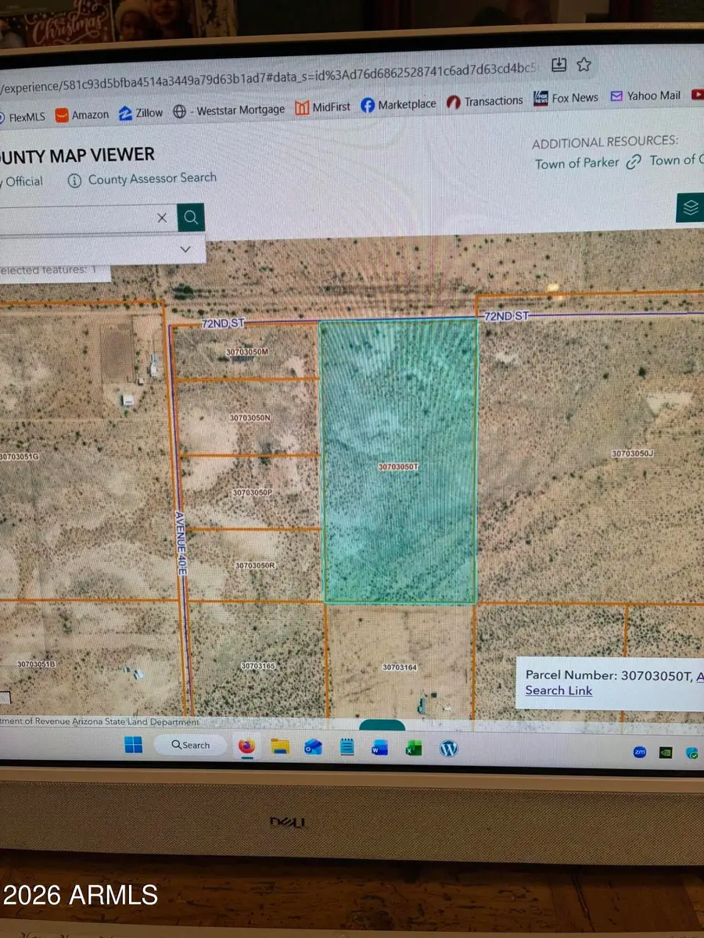Screen dimensions: 704x938
Task: Select parcel labeled 30703050M
Action: click(x=247, y=353)
